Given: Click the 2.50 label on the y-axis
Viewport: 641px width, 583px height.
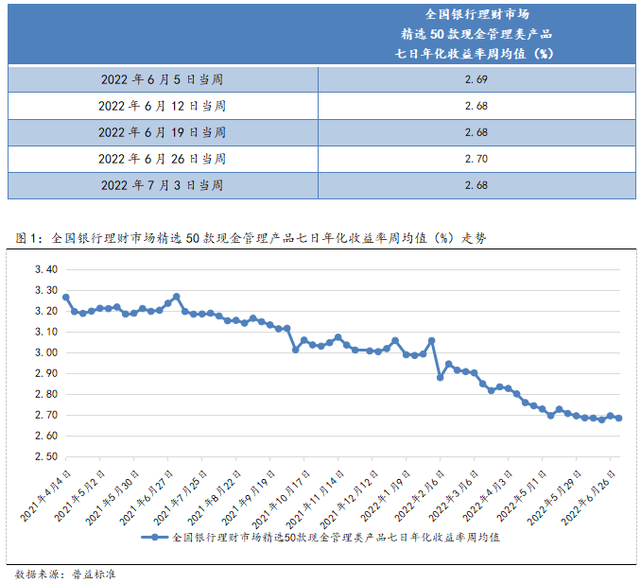Looking at the screenshot, I should (46, 456).
